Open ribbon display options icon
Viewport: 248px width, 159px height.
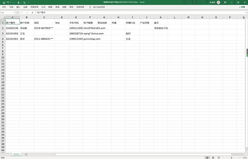225,2
